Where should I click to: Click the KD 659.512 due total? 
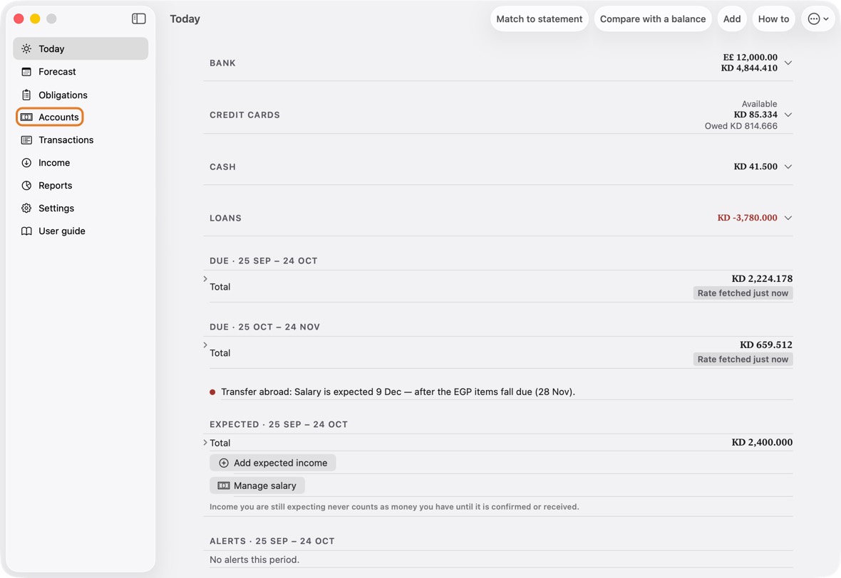pos(766,345)
